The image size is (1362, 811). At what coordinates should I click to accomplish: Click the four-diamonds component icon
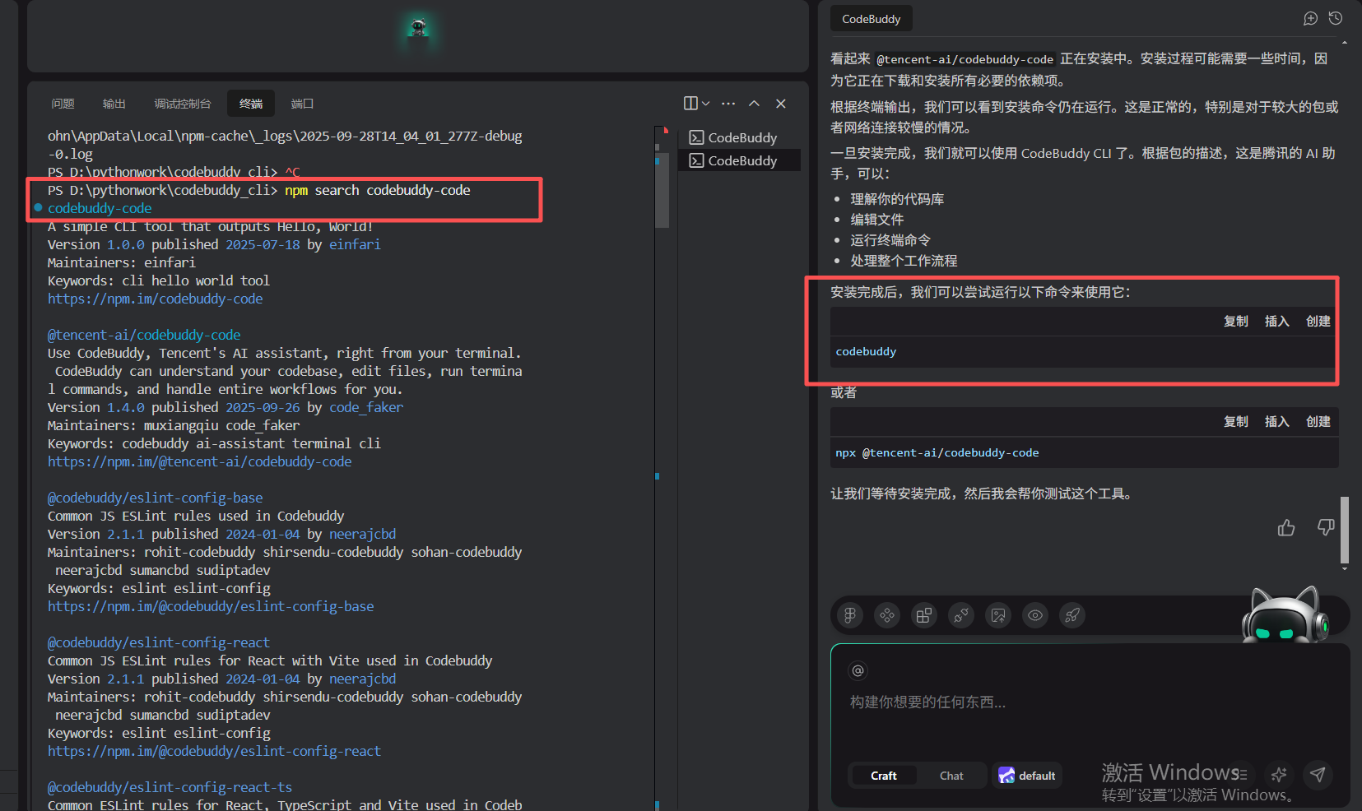(x=887, y=615)
